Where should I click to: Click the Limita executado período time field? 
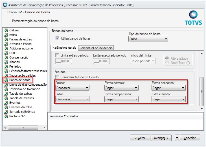(x=101, y=61)
